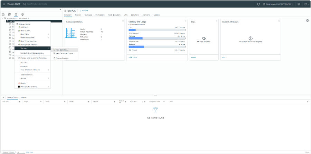Open the ACTIONS menu beside SAPCC title
The height and width of the screenshot is (154, 311).
84,11
